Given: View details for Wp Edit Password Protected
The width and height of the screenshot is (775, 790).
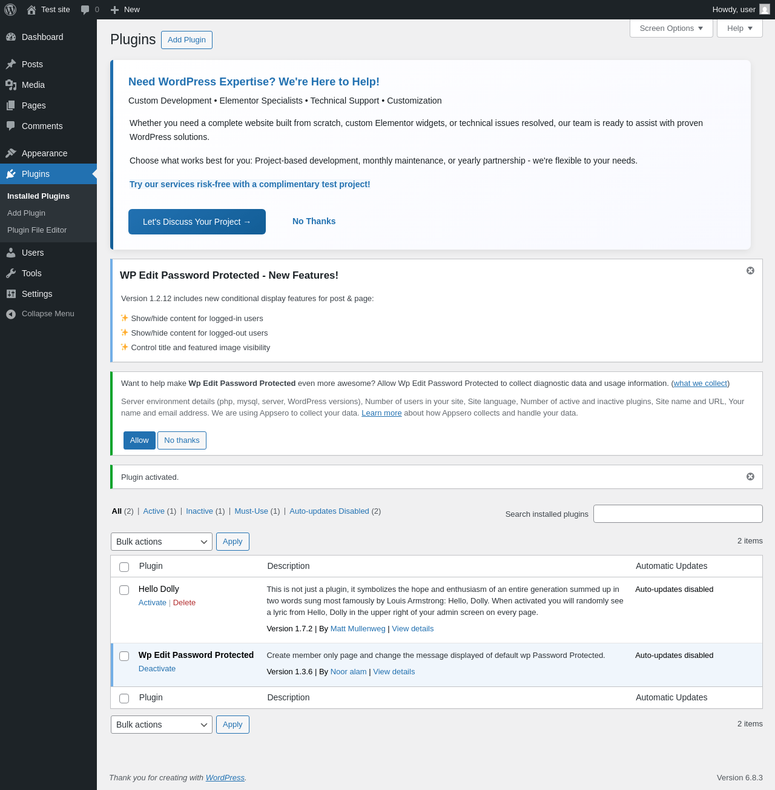Looking at the screenshot, I should click(x=394, y=672).
